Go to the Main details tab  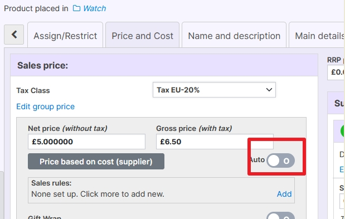[x=317, y=35]
